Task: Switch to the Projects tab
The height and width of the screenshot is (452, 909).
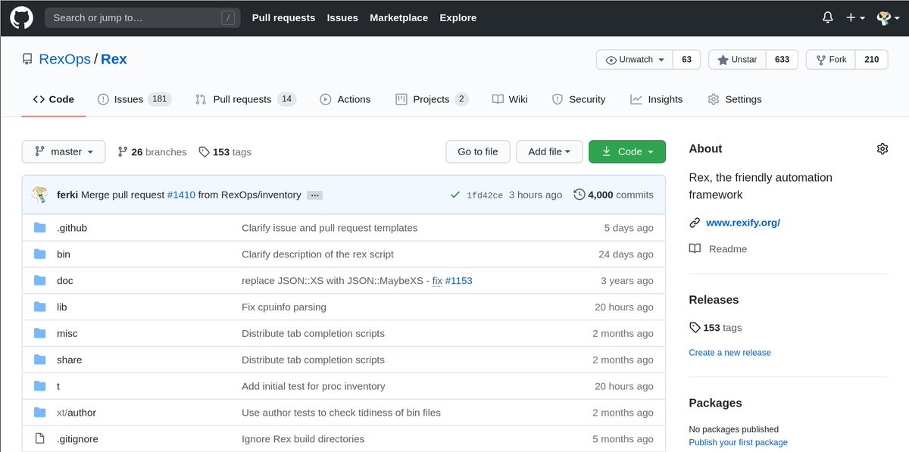Action: (x=432, y=99)
